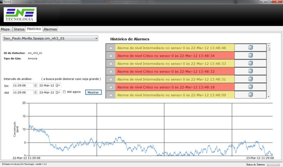The height and width of the screenshot is (167, 283).
Task: Open details icon for Intermediario alarm 13:48:31
Action: [x=250, y=79]
